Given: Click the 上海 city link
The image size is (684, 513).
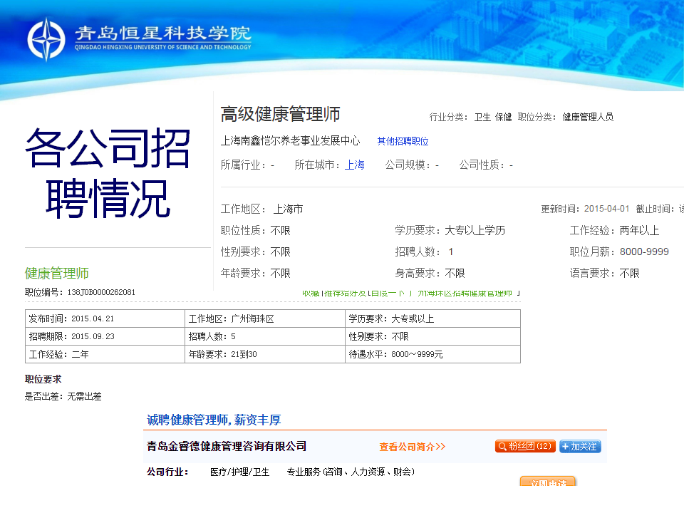Looking at the screenshot, I should click(354, 165).
